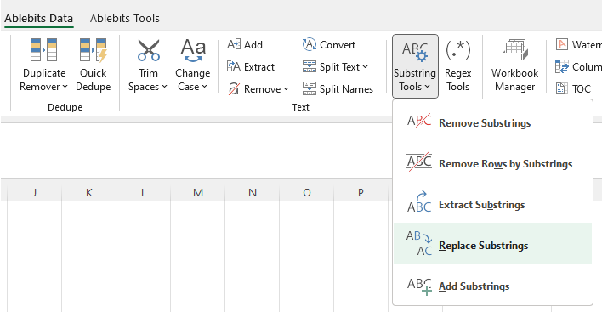Collapse the Substring Tools dropdown arrow

(x=427, y=87)
